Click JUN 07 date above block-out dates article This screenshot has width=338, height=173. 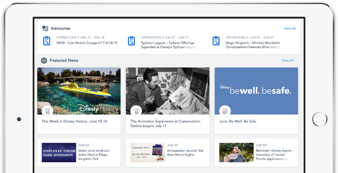84,145
